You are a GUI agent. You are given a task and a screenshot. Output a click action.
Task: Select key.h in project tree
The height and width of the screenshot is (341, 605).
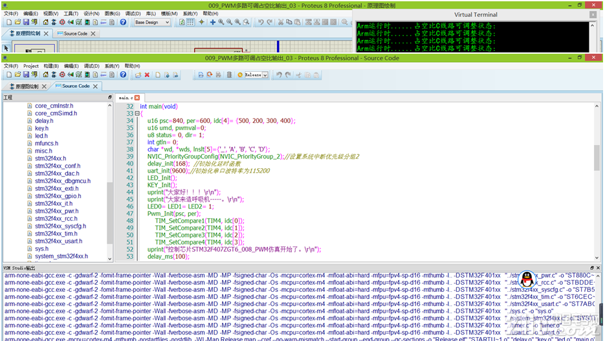[41, 129]
